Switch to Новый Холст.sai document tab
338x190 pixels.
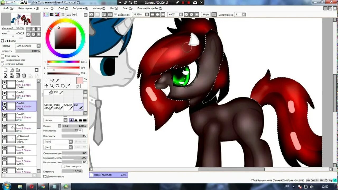(x=108, y=175)
